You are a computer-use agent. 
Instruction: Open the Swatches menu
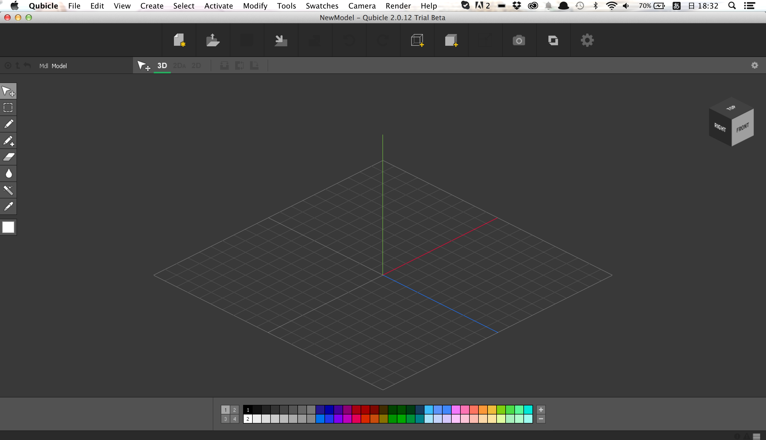point(322,6)
